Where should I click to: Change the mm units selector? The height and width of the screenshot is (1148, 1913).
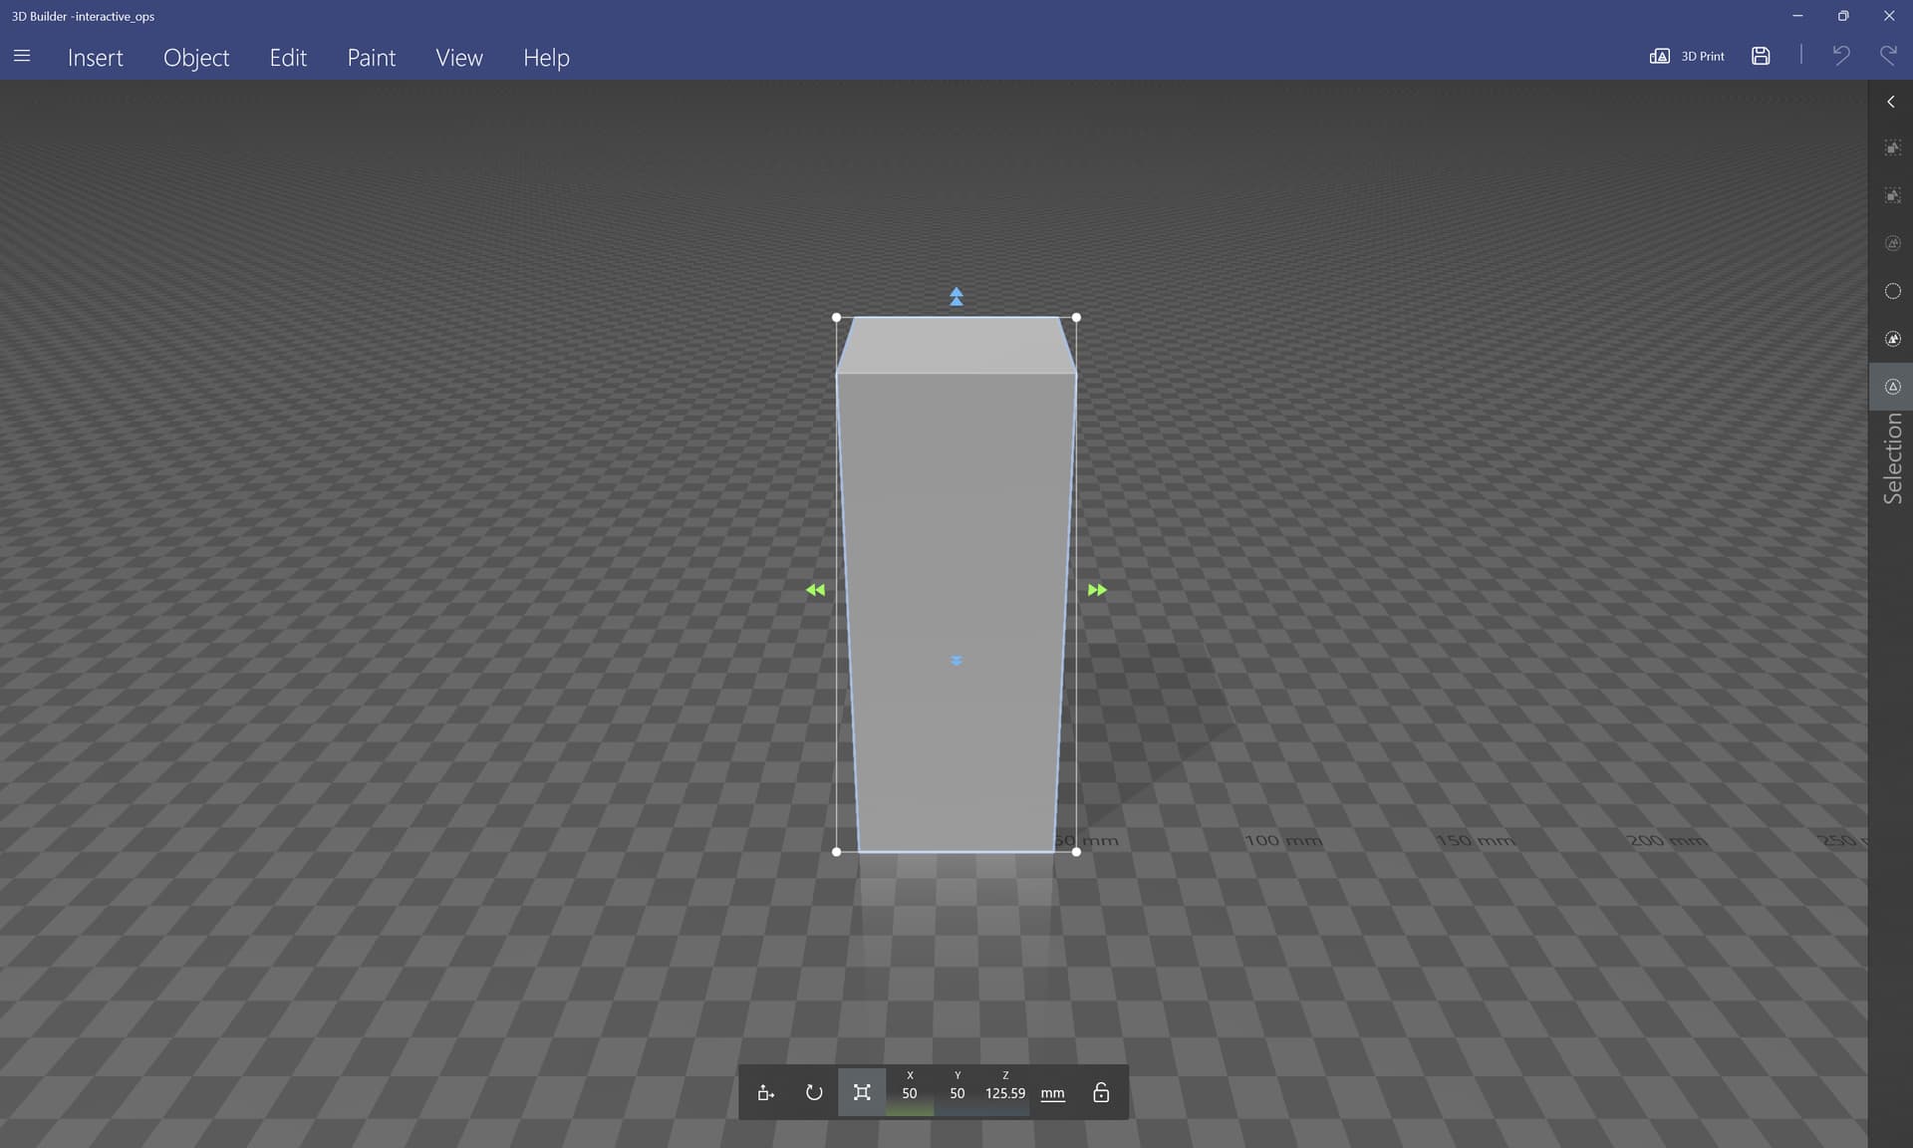click(x=1052, y=1093)
